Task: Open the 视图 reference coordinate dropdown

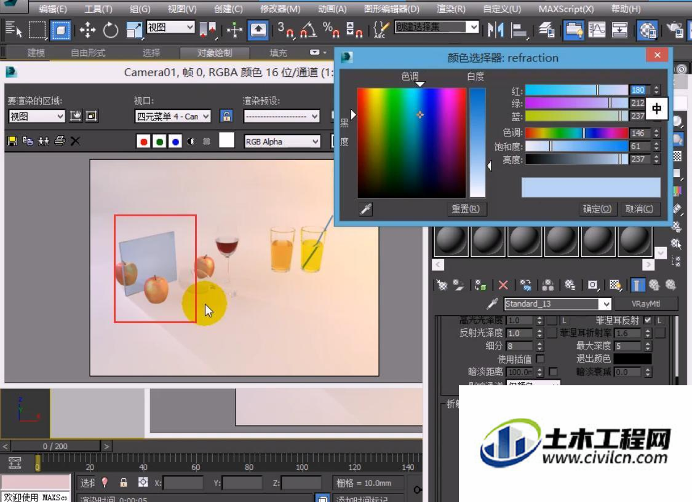Action: point(170,27)
